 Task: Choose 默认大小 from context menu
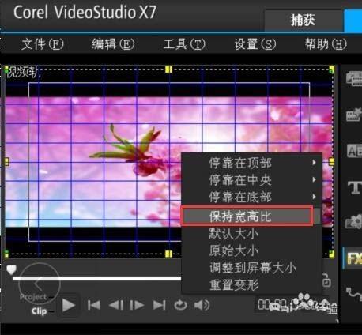233,234
